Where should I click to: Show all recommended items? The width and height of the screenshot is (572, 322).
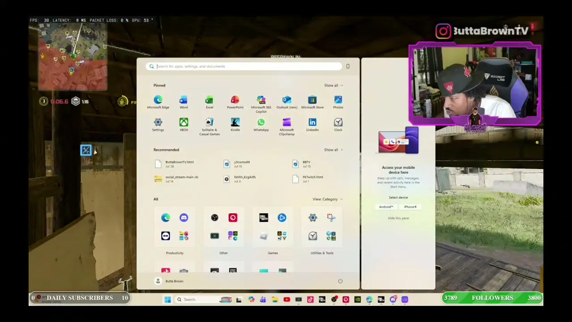333,150
